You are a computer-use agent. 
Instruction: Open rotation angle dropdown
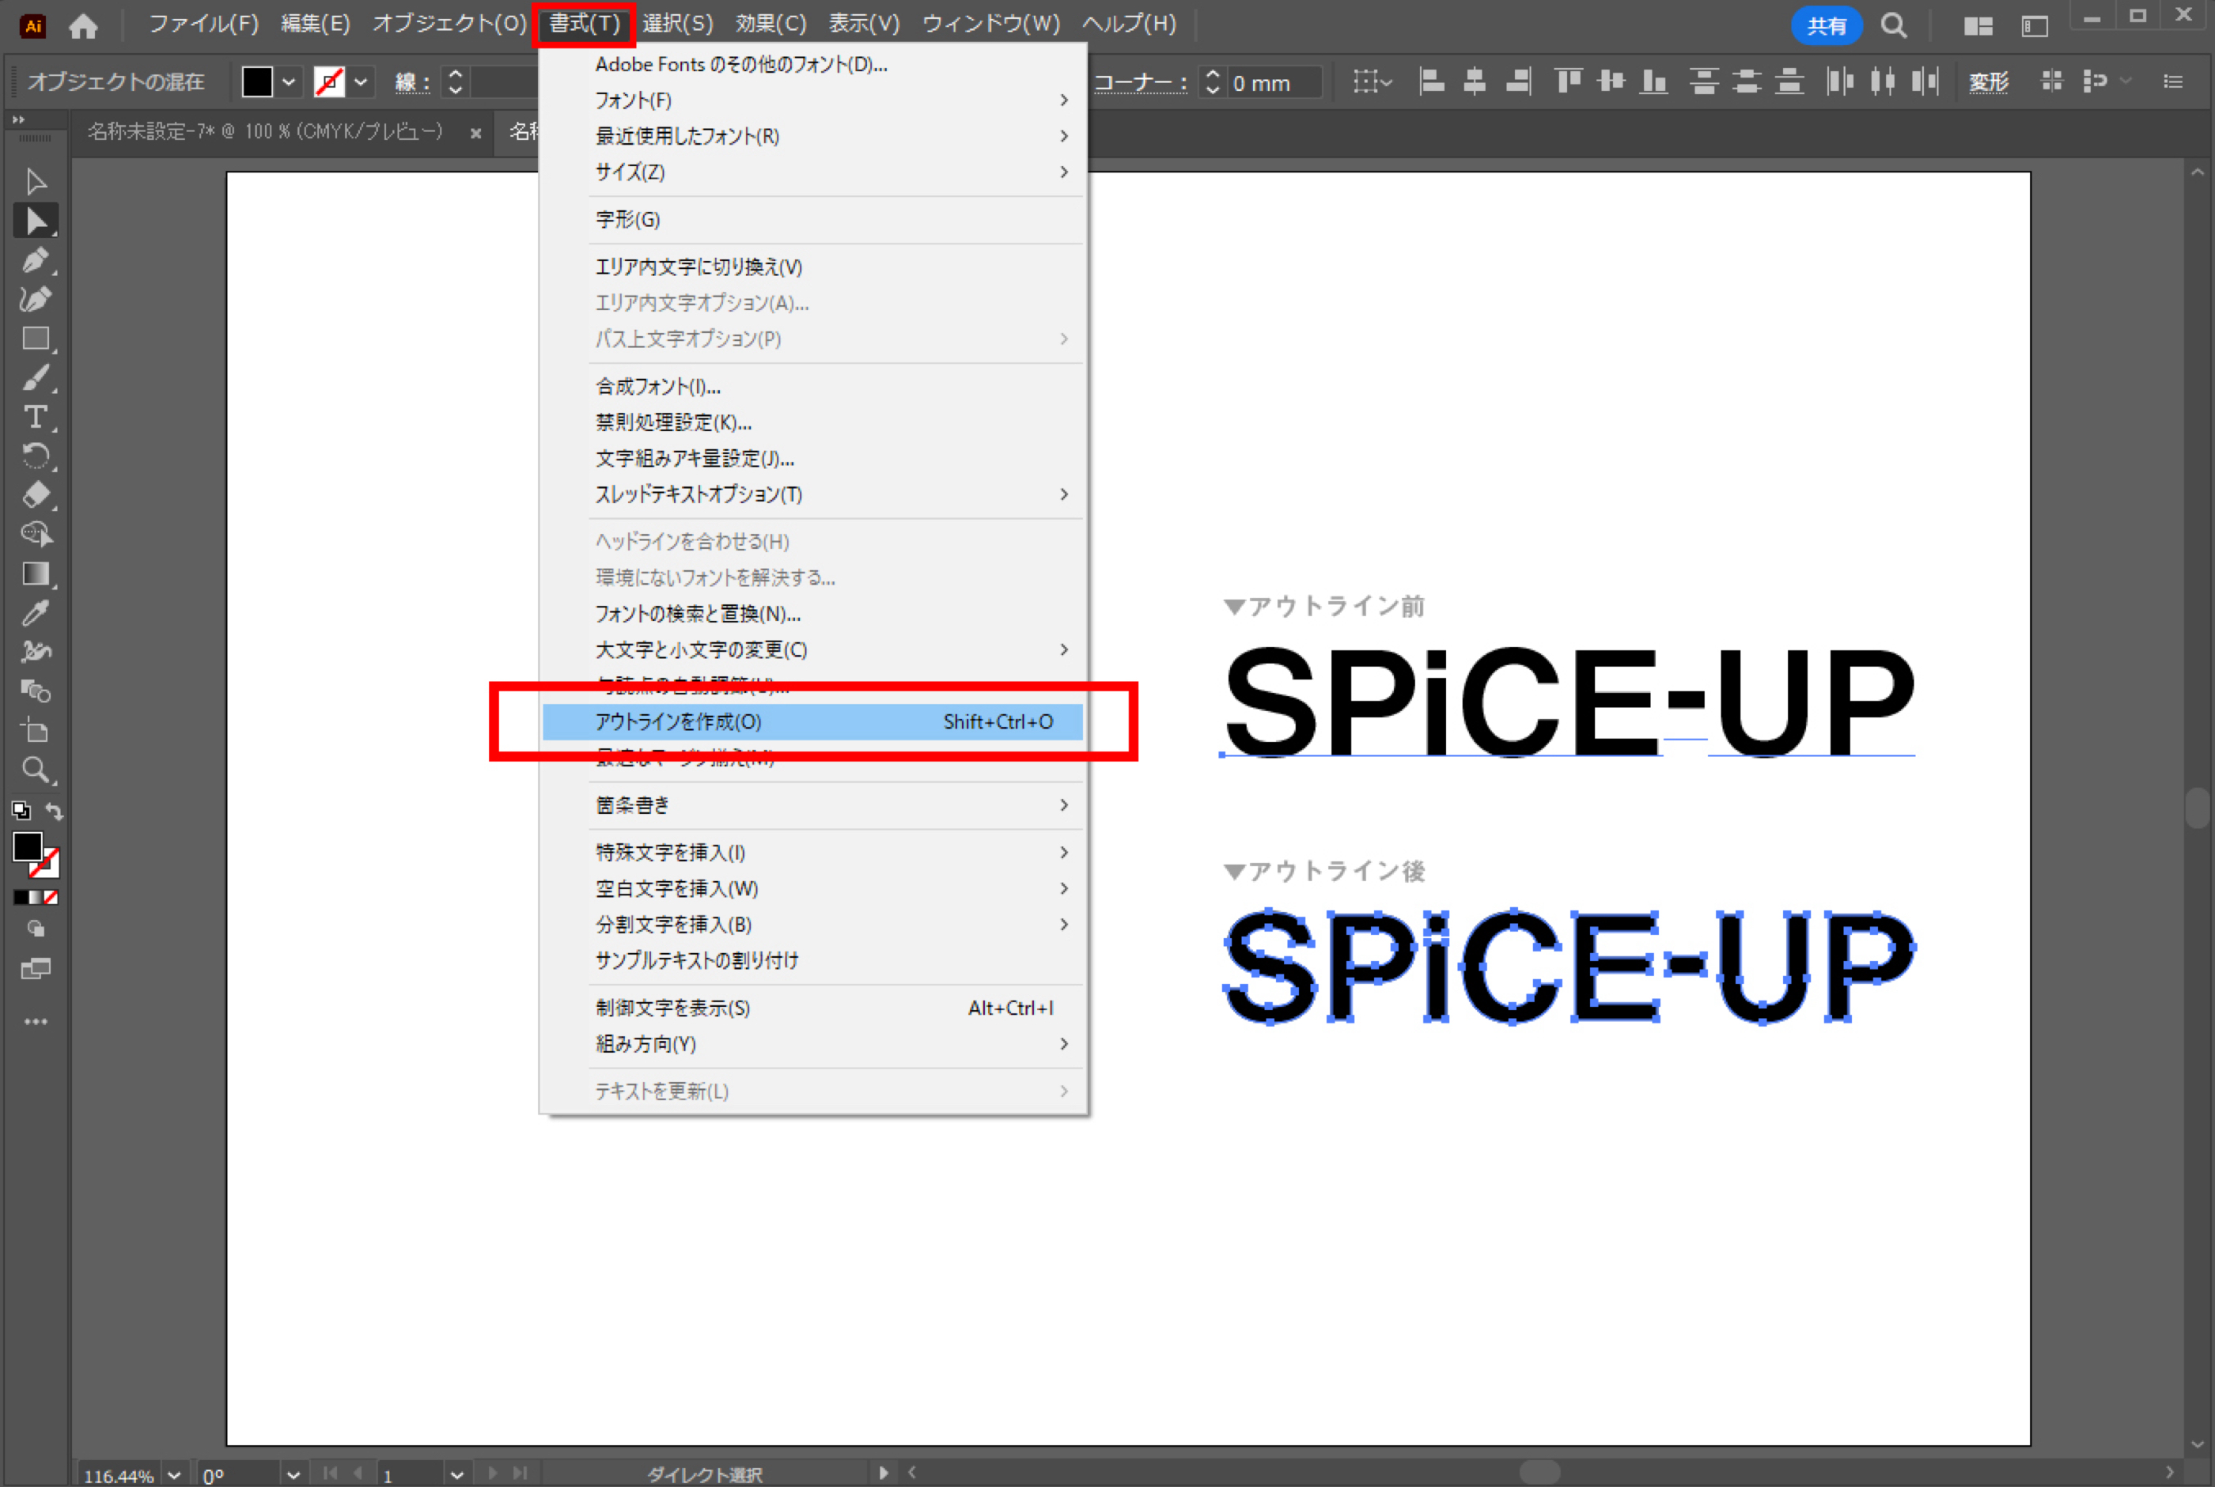pyautogui.click(x=293, y=1474)
